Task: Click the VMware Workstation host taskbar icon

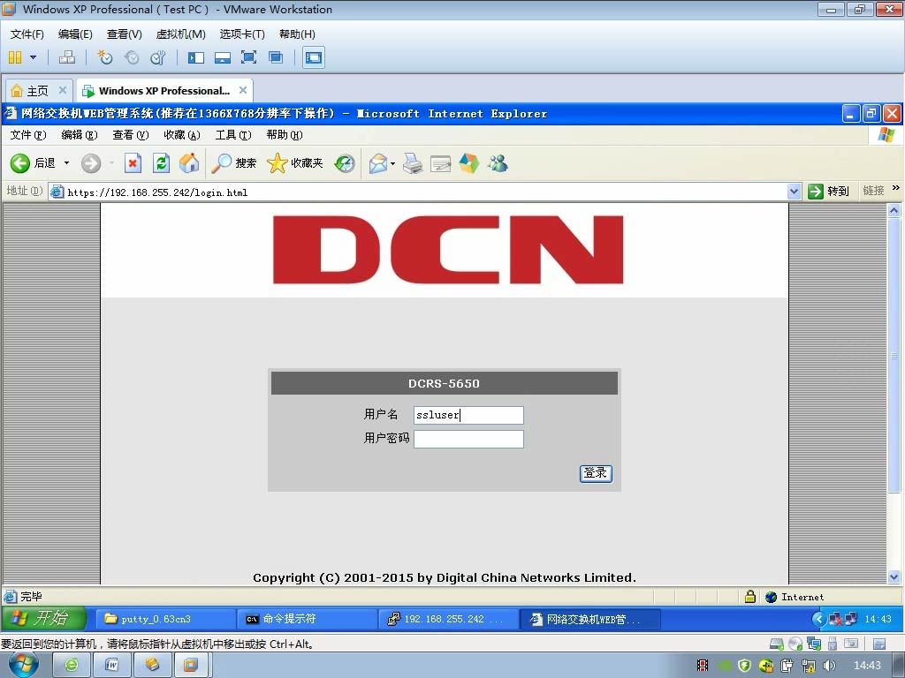Action: tap(191, 666)
